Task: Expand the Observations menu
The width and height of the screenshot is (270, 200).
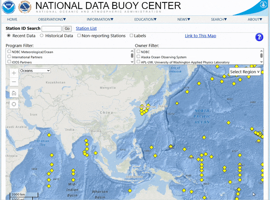Action: coord(52,19)
